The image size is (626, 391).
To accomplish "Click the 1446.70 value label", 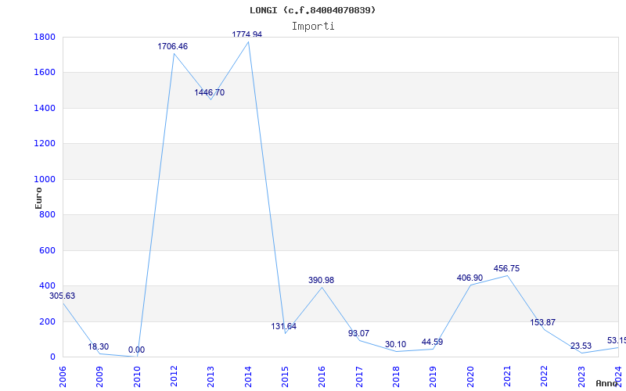I will point(209,92).
